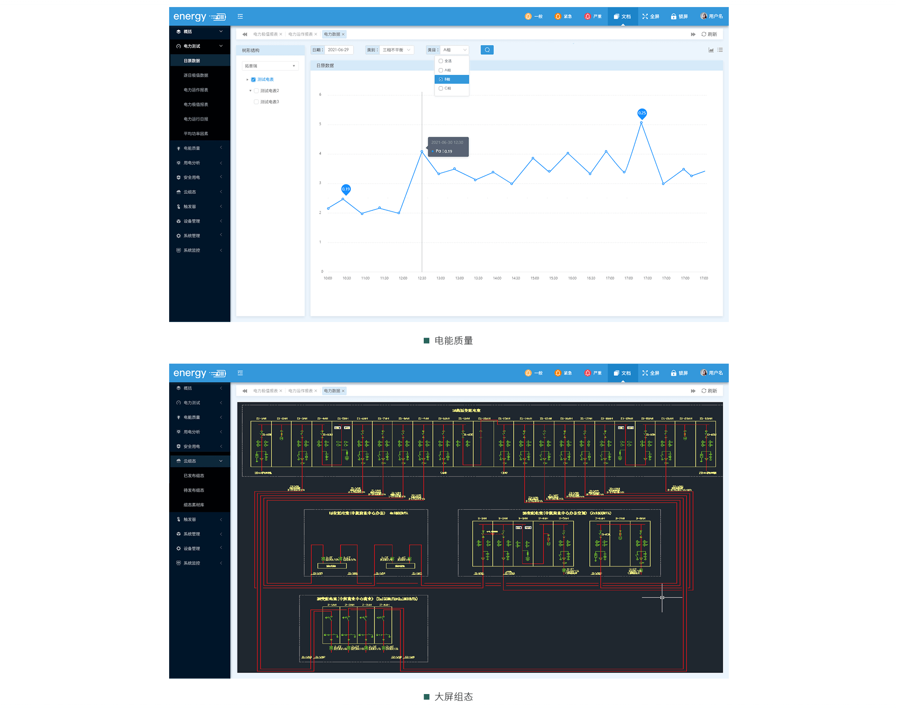Screen dimensions: 897x709
Task: Open 组态素材库 in the sidebar
Action: click(x=194, y=505)
